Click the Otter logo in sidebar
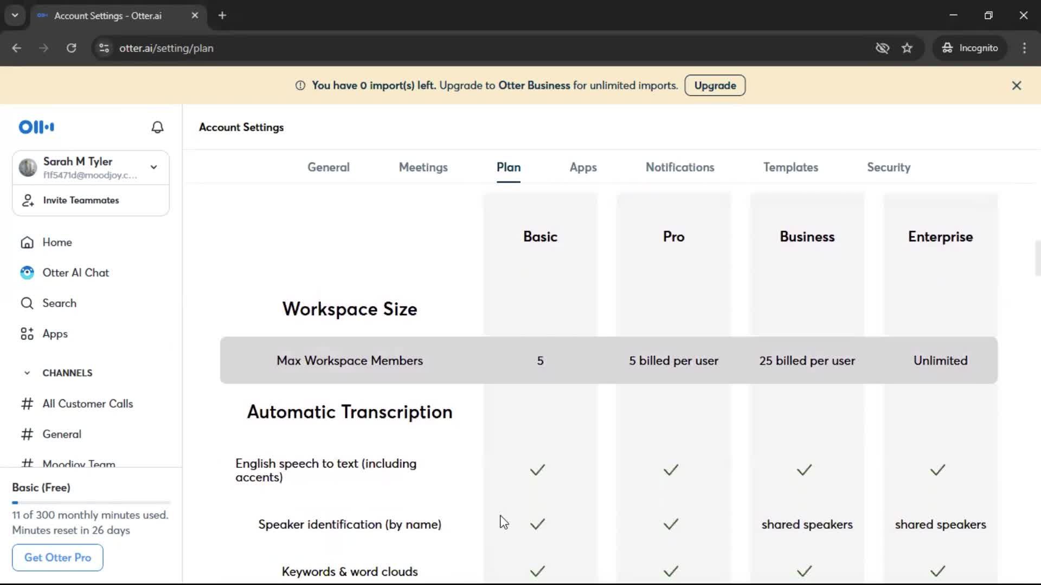This screenshot has width=1041, height=585. click(x=36, y=127)
